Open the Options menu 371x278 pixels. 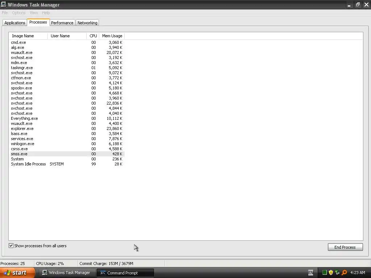click(19, 13)
